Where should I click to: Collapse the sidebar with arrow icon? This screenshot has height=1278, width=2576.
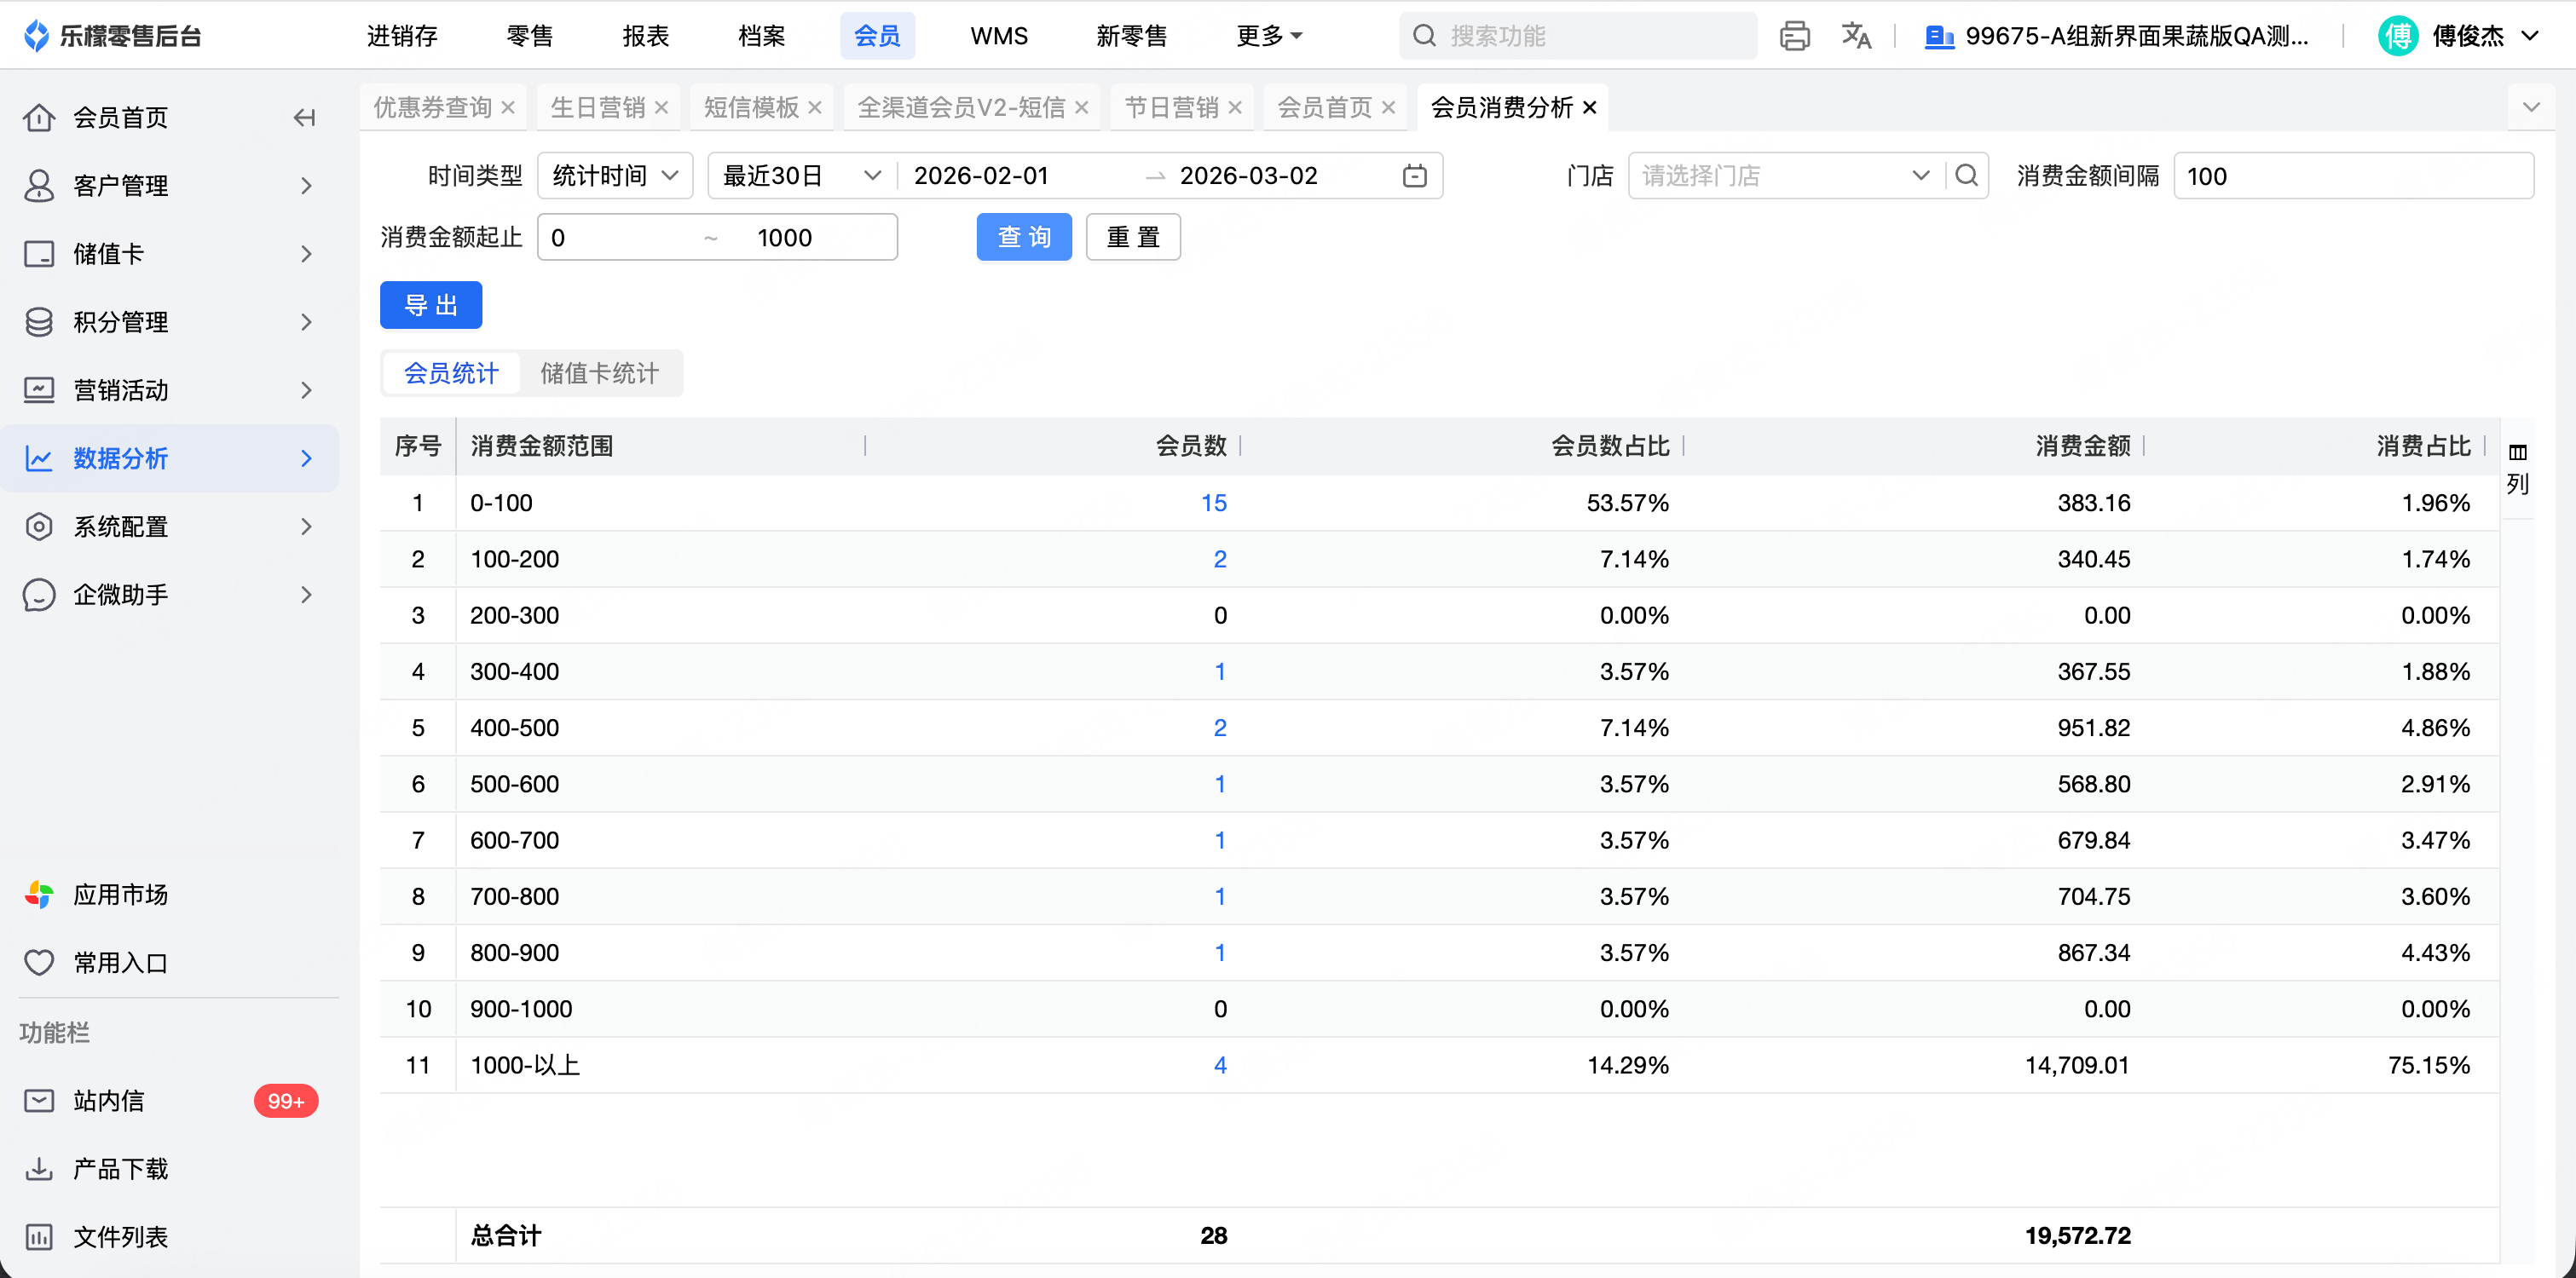click(x=304, y=118)
